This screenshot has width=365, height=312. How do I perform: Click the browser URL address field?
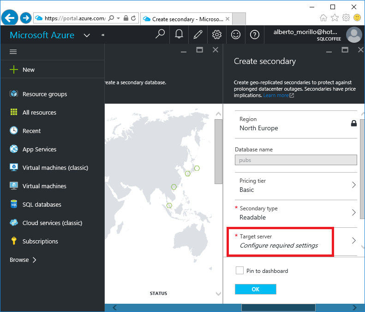coord(75,18)
